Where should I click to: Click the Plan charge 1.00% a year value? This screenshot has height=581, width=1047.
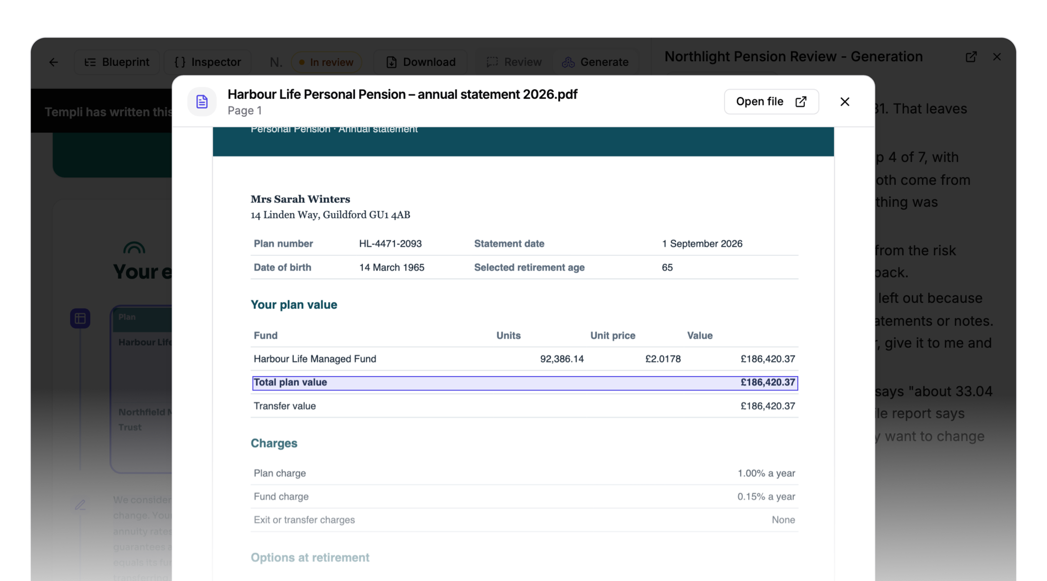pos(766,474)
